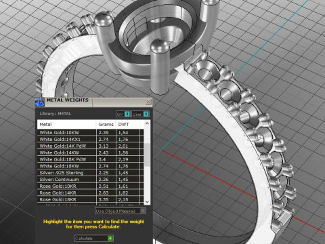
Task: Click the 3.35 grams value for 18KR
Action: [104, 199]
